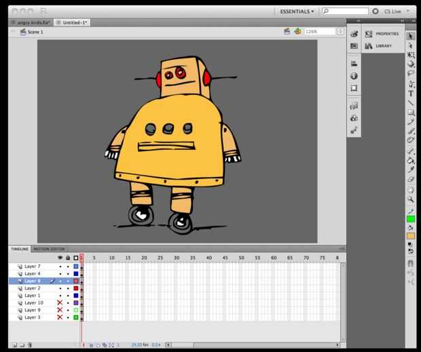421x352 pixels.
Task: Open the collapsed Swatches panel icon
Action: tap(354, 46)
